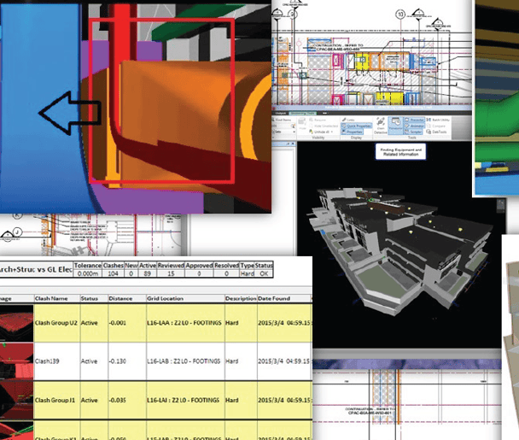Screen dimensions: 519x440
Task: Click the Reviewed count 15
Action: 171,273
